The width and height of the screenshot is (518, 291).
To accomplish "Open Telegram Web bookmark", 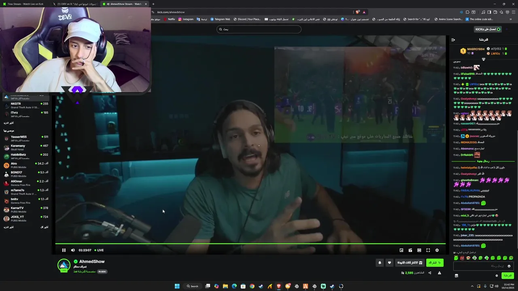I will [x=220, y=19].
